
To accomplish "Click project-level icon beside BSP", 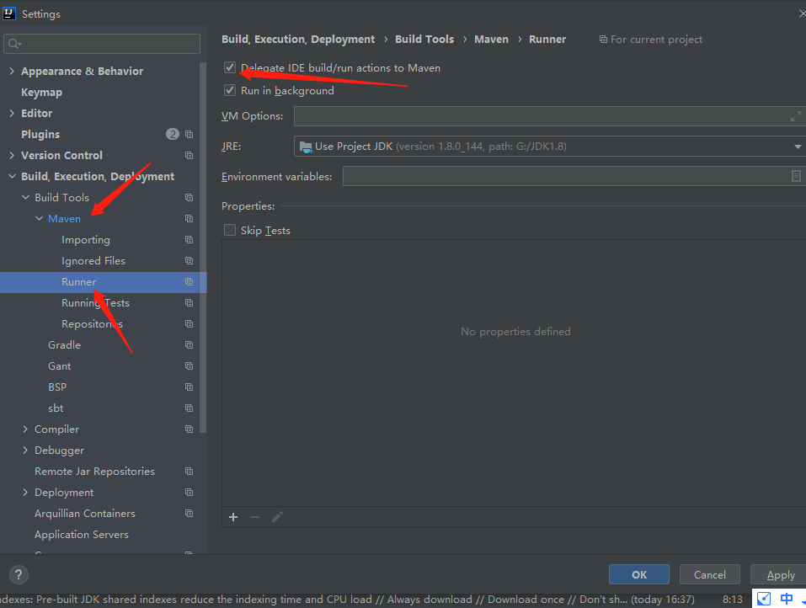I will [x=189, y=387].
